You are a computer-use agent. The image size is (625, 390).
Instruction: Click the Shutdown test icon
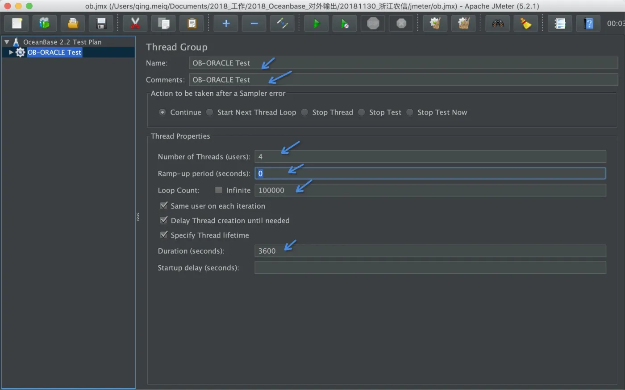(x=401, y=23)
